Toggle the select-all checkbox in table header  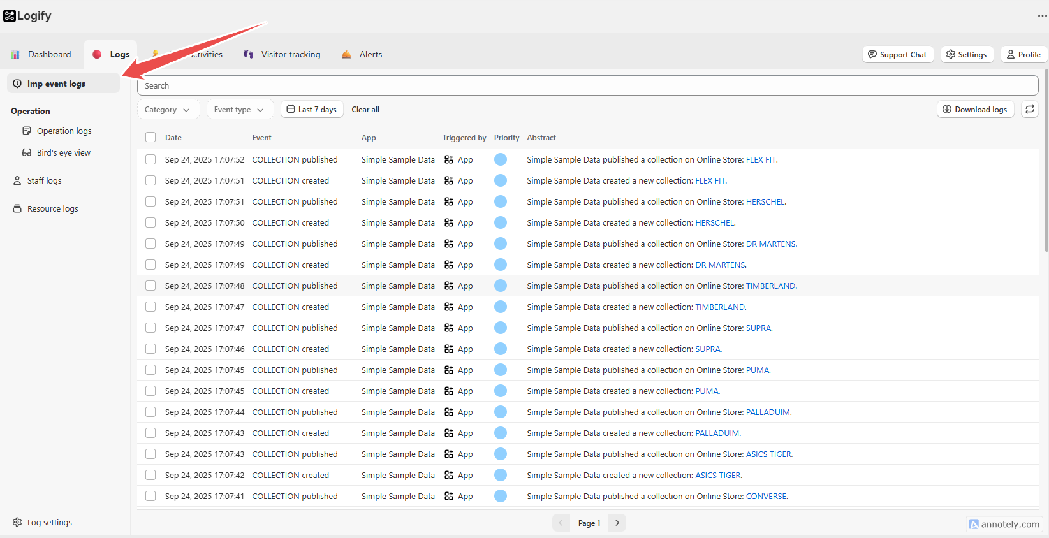click(x=150, y=137)
